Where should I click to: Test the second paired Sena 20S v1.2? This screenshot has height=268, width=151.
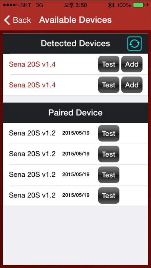pos(109,154)
